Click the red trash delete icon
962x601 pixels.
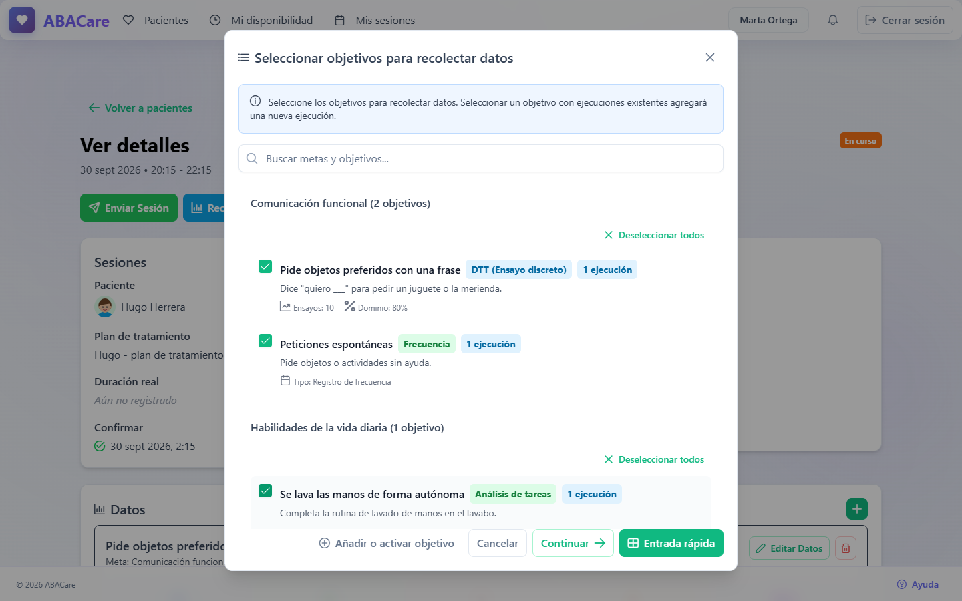click(x=846, y=548)
